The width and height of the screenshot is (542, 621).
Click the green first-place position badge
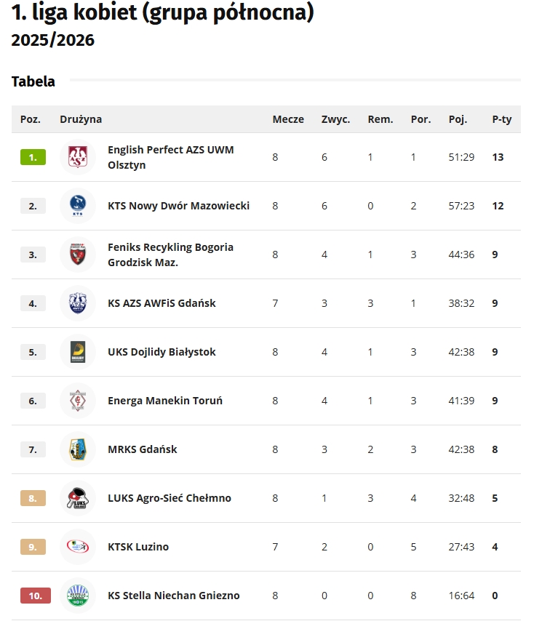pyautogui.click(x=33, y=157)
